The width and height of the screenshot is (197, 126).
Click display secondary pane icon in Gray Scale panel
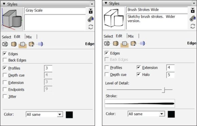(x=91, y=11)
